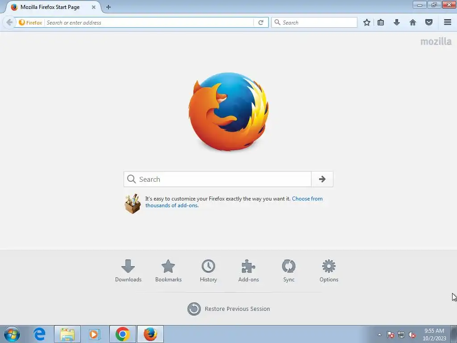Open Bookmarks from the start page launcher
Screen dimensions: 457x343
pyautogui.click(x=168, y=271)
